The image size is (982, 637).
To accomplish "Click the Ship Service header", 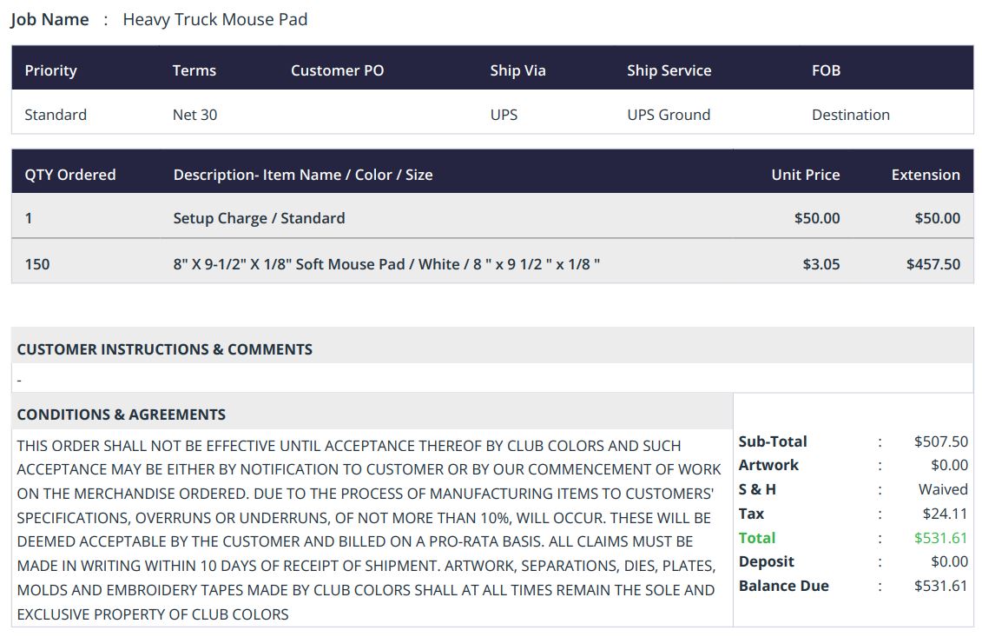I will tap(669, 70).
